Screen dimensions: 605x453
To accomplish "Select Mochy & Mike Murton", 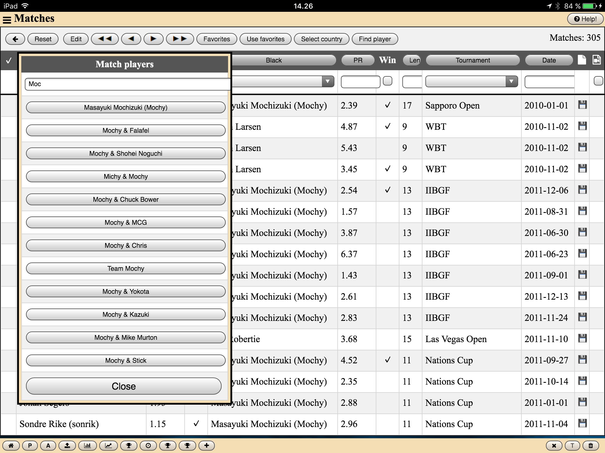I will point(126,337).
